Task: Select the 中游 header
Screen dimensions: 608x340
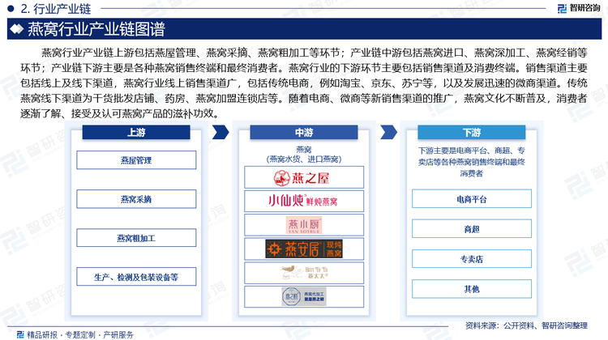Action: (304, 133)
